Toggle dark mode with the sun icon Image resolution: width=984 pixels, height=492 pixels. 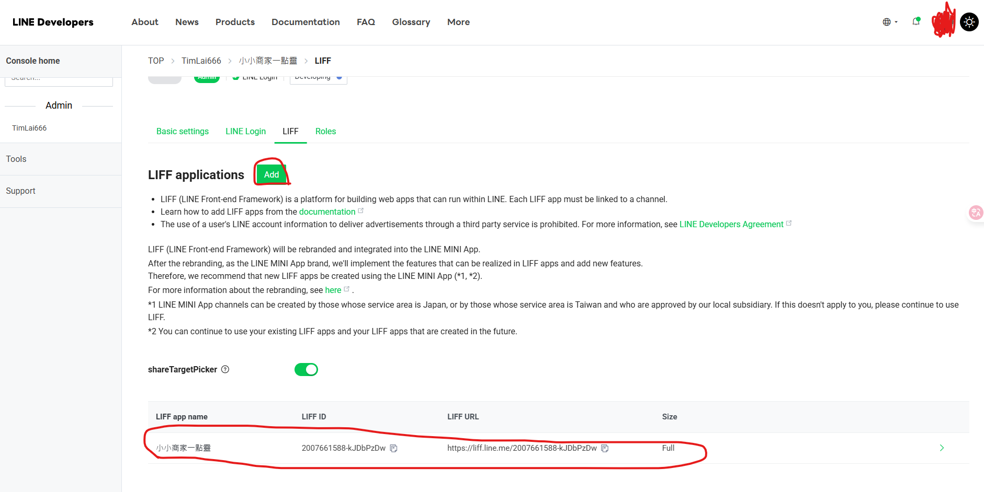(969, 22)
